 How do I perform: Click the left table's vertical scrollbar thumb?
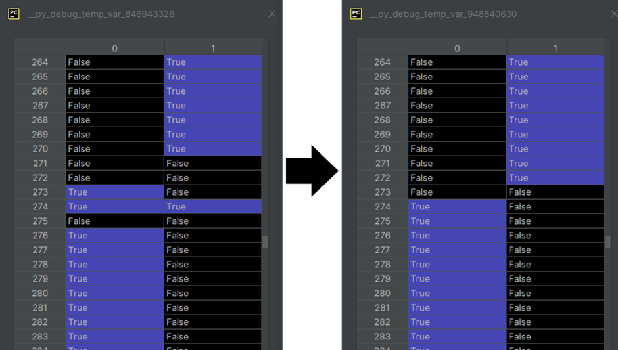tap(265, 242)
